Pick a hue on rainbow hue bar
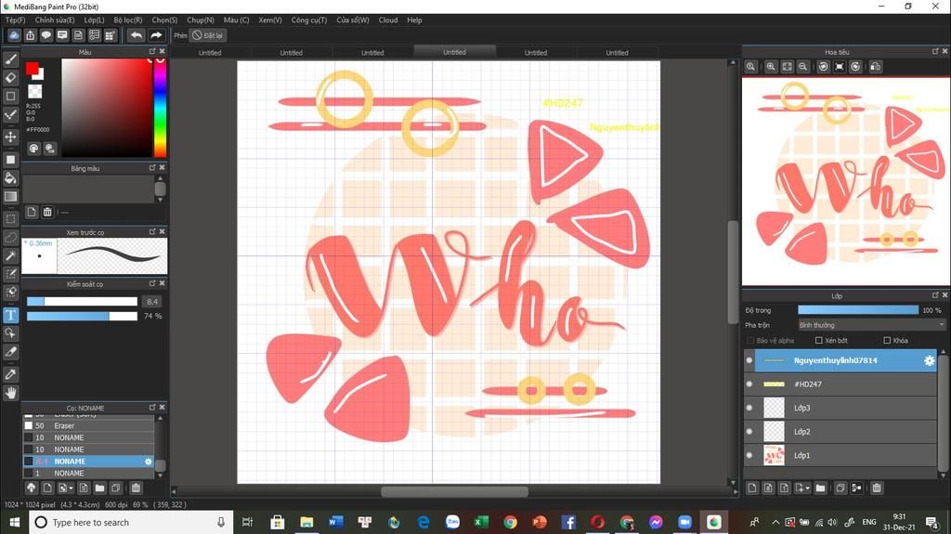The image size is (951, 534). 160,108
